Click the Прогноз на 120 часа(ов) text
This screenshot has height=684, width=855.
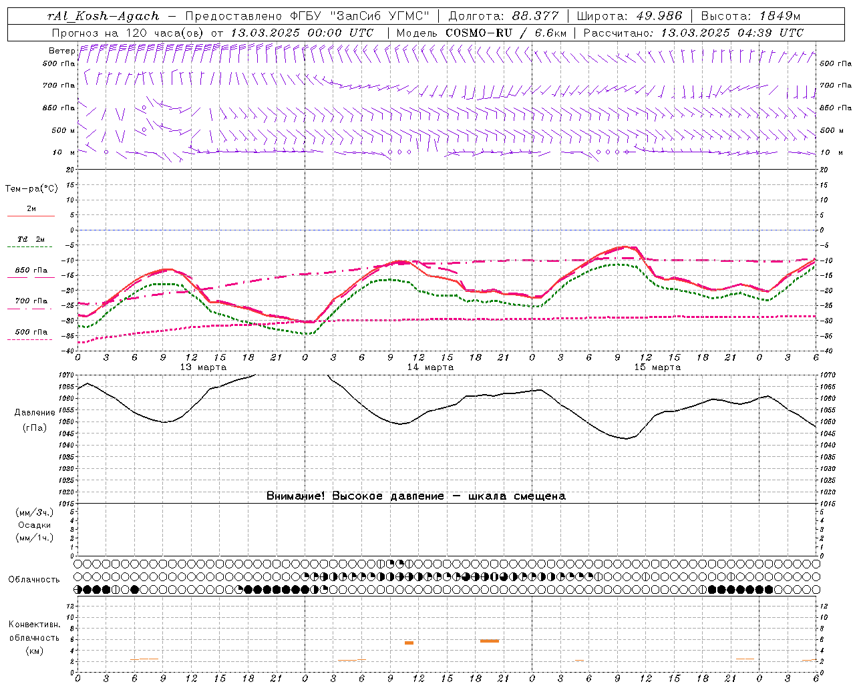coord(129,33)
